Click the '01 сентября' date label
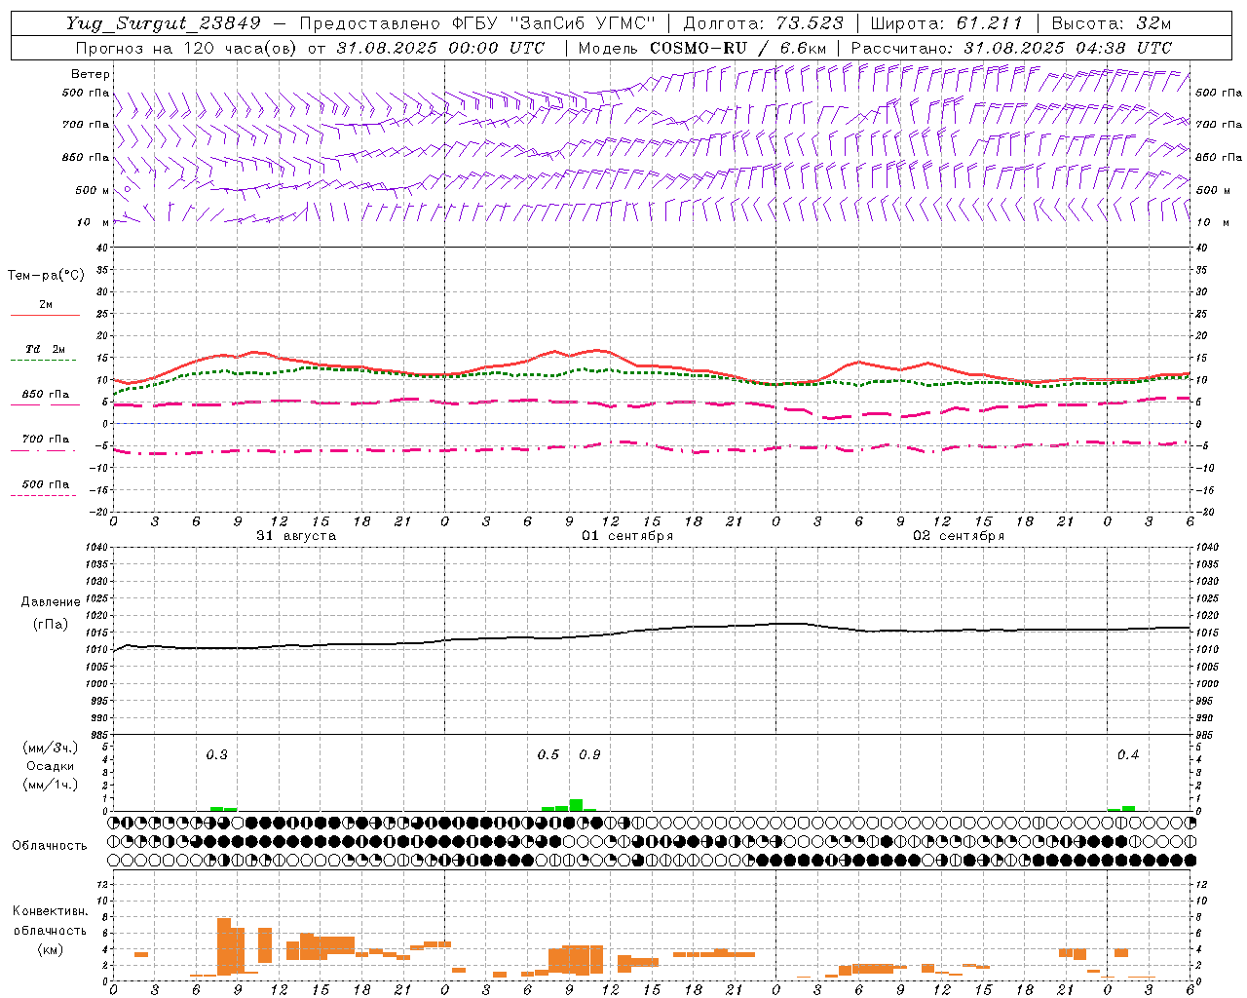This screenshot has width=1247, height=998. pyautogui.click(x=627, y=536)
